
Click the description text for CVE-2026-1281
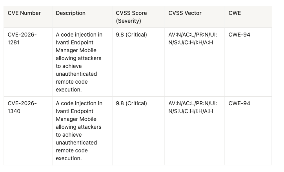[79, 62]
